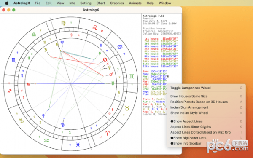Select Position Planets Based on 3D Houses

pyautogui.click(x=206, y=102)
